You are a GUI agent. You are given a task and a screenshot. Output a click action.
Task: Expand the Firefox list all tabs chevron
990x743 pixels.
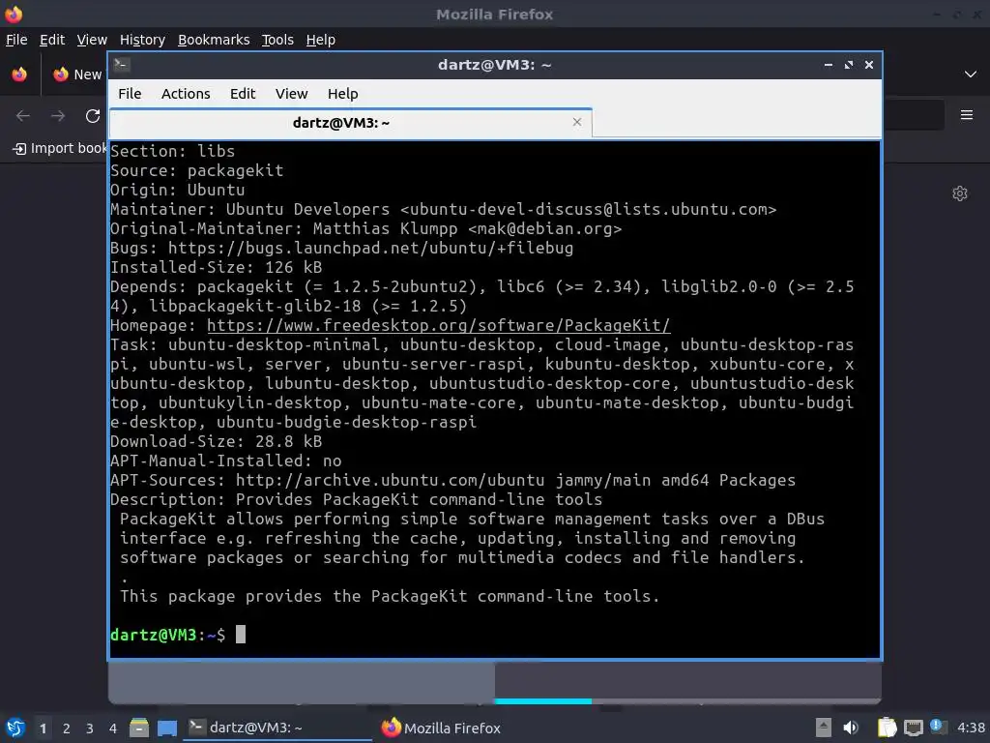[x=971, y=74]
